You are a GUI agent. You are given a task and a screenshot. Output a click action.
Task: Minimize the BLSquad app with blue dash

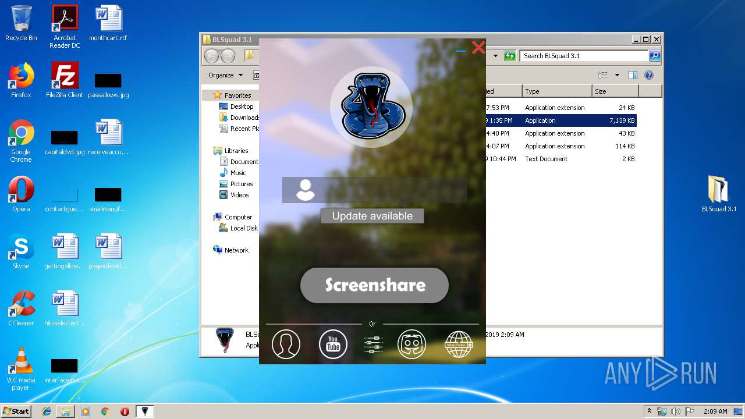click(x=461, y=51)
